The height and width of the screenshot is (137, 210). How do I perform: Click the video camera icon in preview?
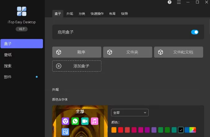(x=85, y=121)
